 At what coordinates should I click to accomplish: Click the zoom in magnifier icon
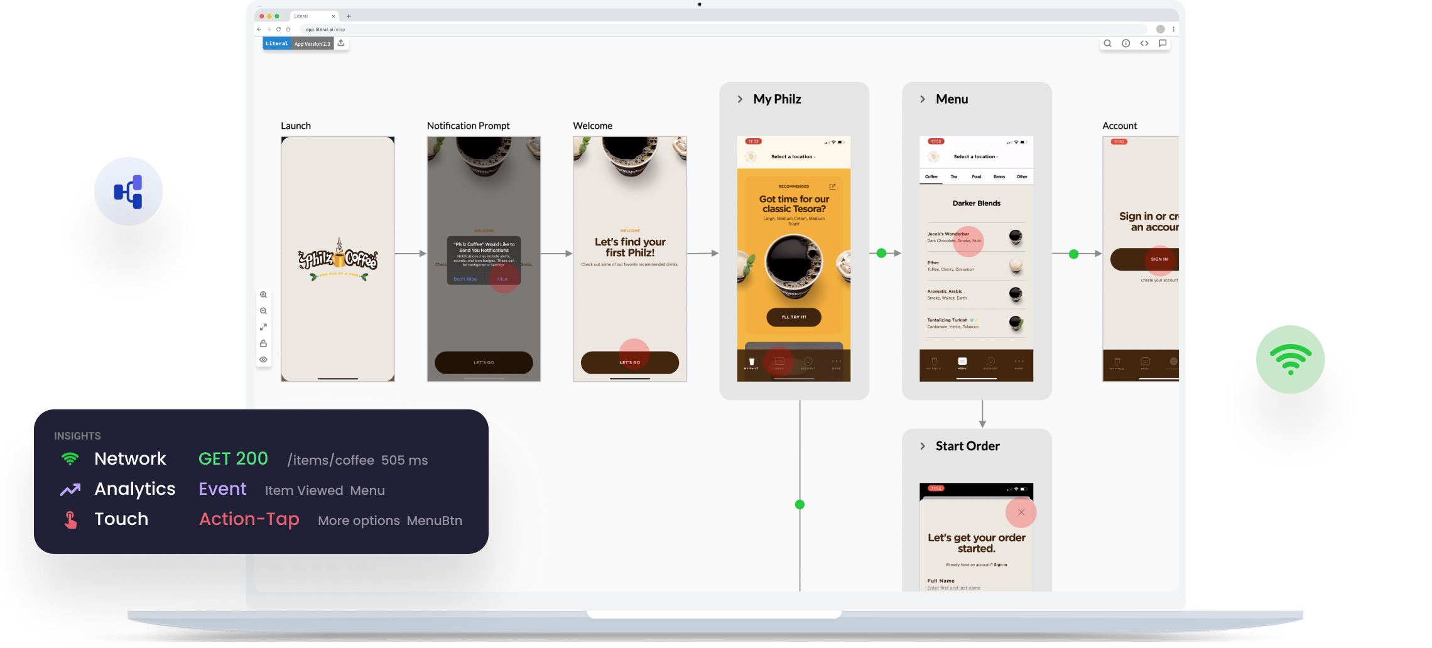click(x=263, y=295)
